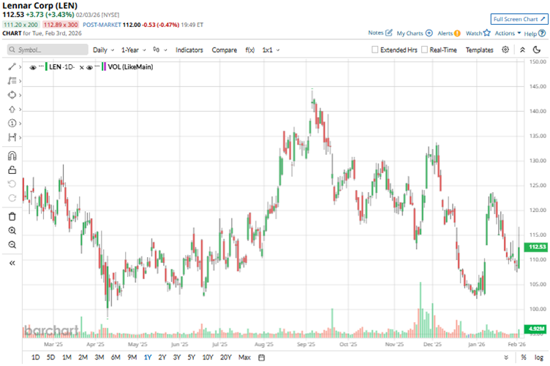This screenshot has width=550, height=366.
Task: Click the 112.53 current price label
Action: pyautogui.click(x=535, y=247)
